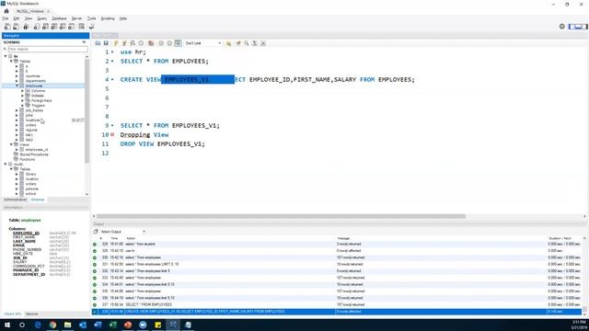Open preferences gear icon at top right
Image resolution: width=589 pixels, height=331 pixels.
point(562,27)
